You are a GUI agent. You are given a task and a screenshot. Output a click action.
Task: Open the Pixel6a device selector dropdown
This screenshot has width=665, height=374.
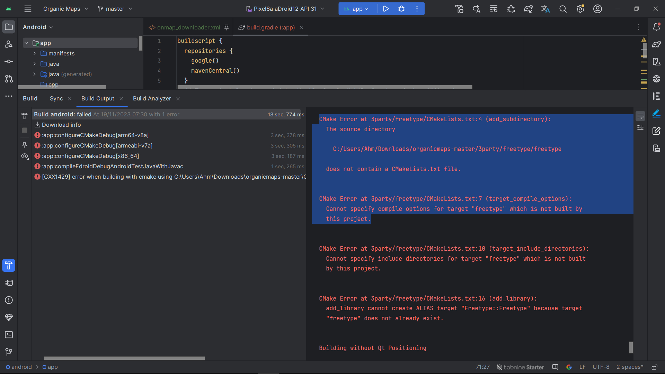285,9
